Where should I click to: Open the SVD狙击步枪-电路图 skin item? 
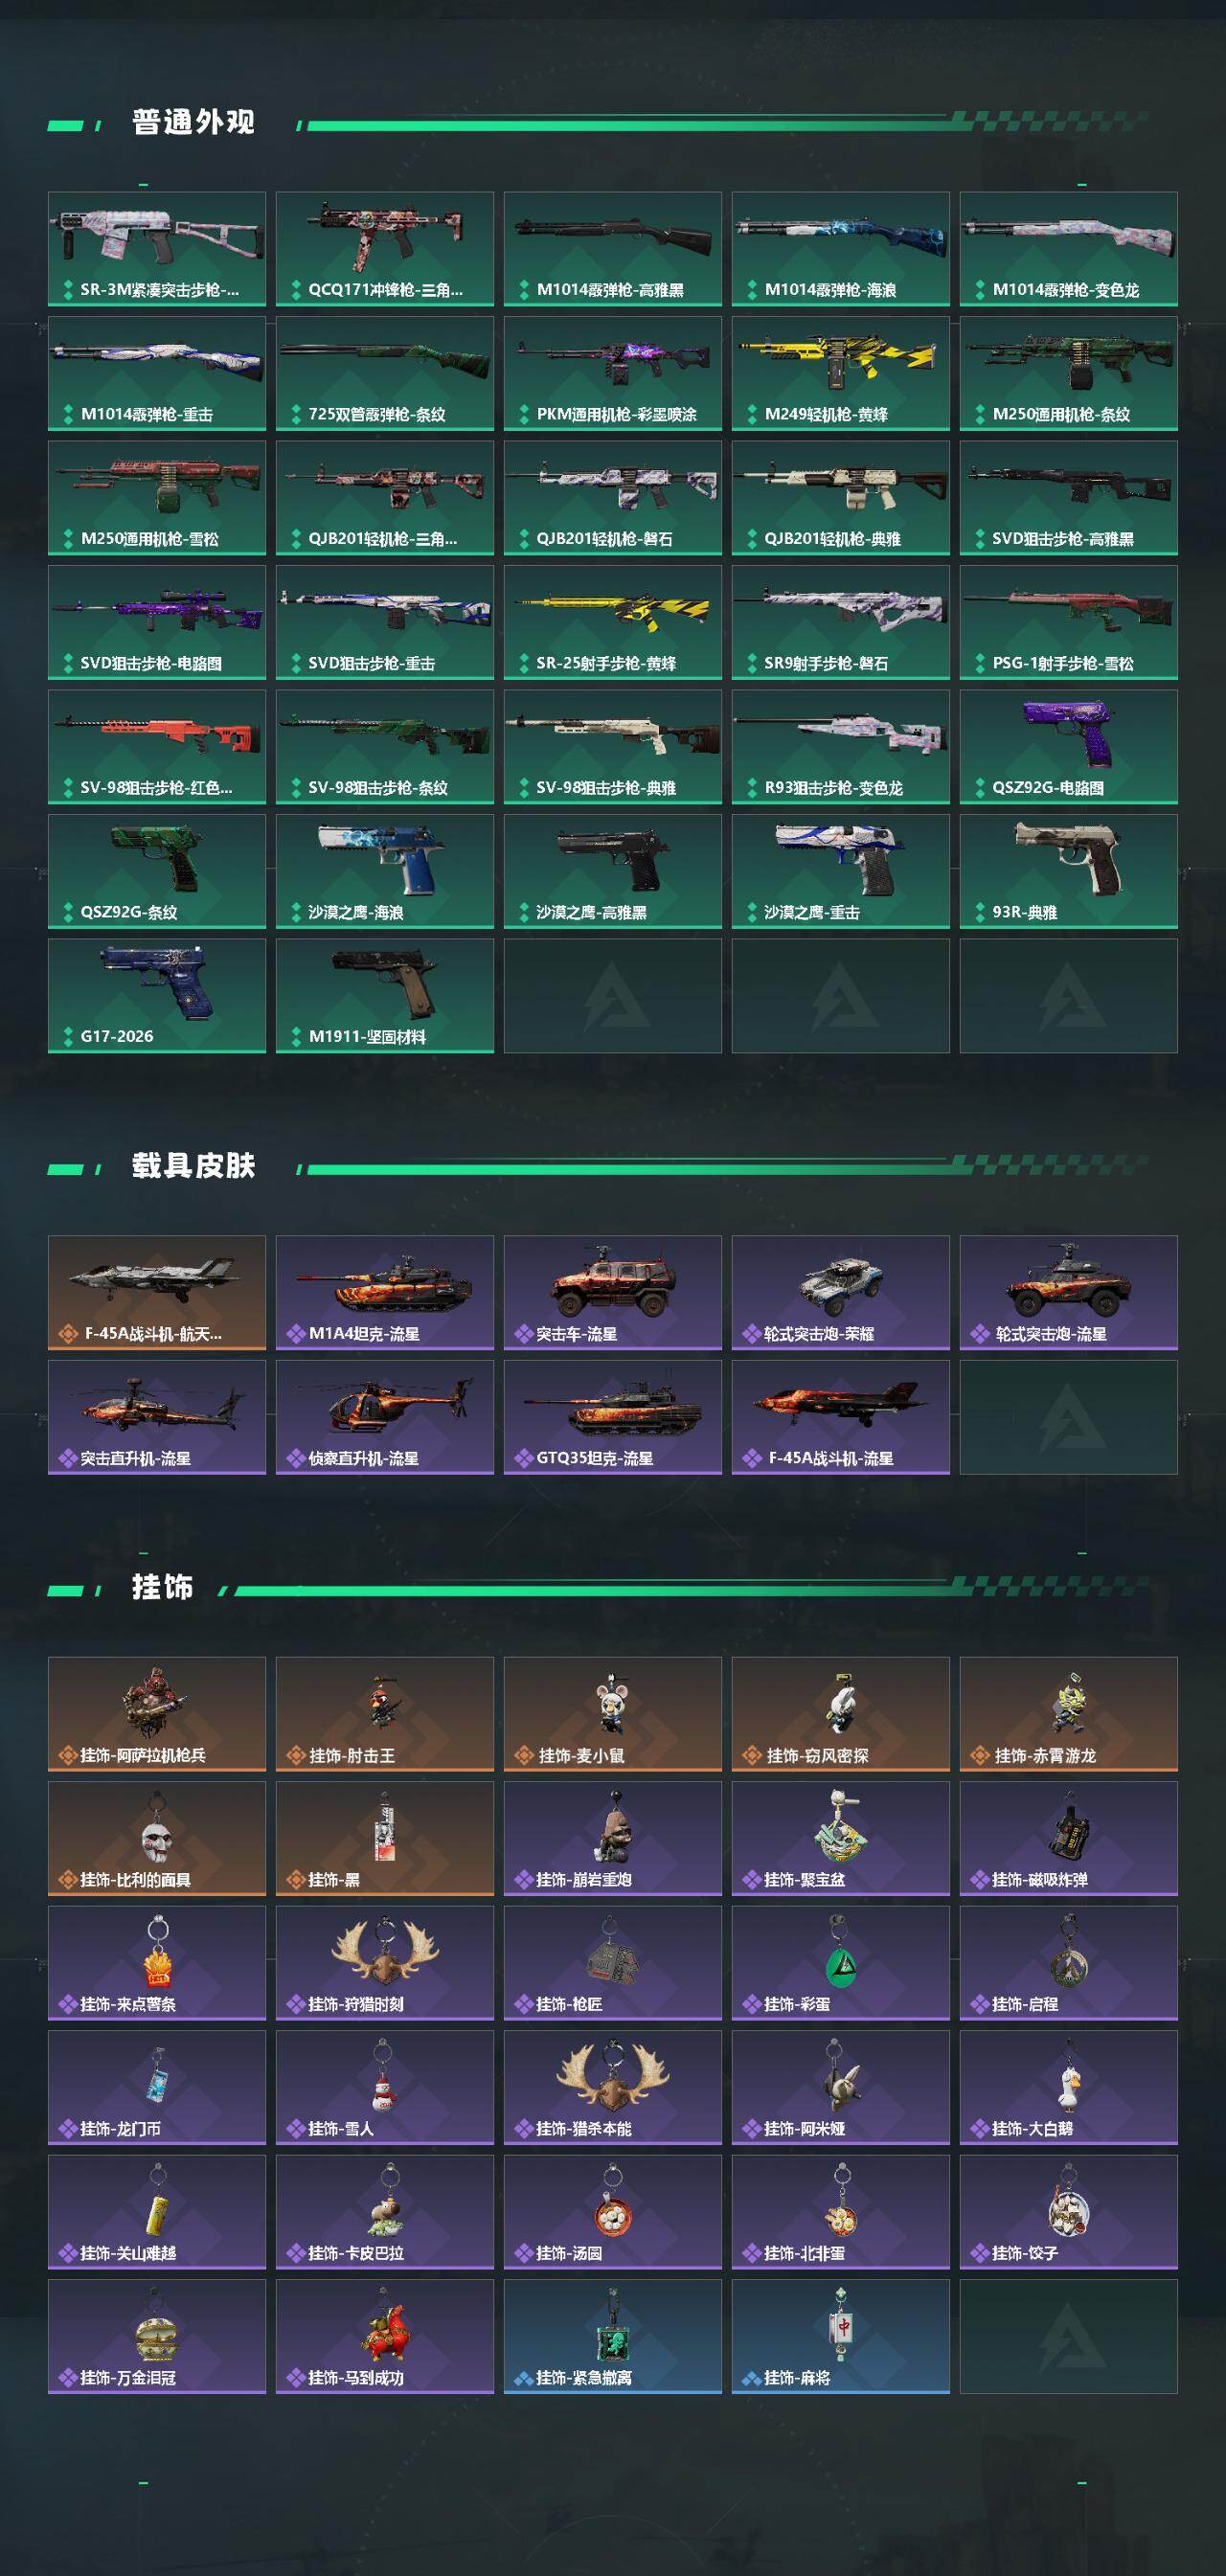[x=157, y=622]
